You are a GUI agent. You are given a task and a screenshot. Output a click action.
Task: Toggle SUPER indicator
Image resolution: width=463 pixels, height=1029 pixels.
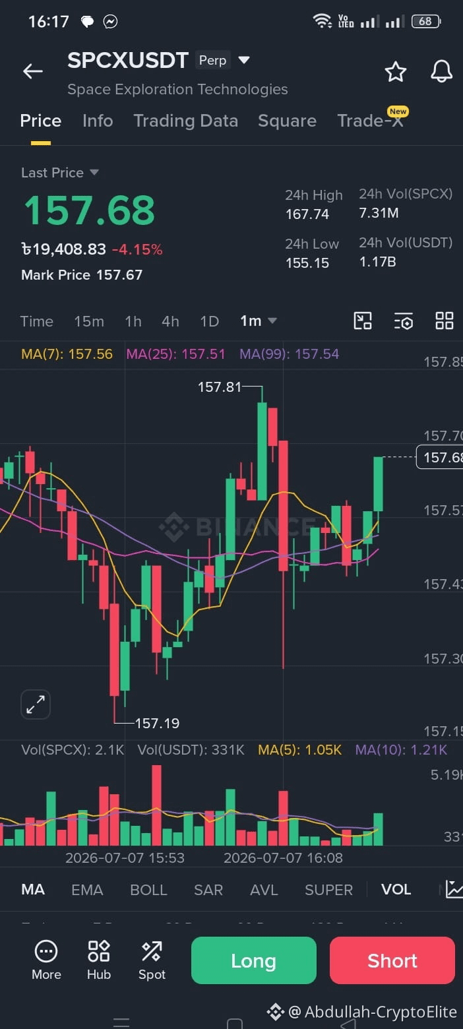[x=328, y=889]
